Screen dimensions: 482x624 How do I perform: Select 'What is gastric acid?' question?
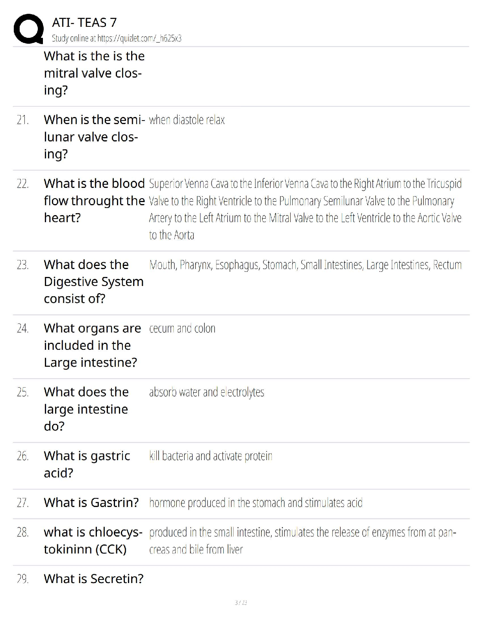[87, 464]
